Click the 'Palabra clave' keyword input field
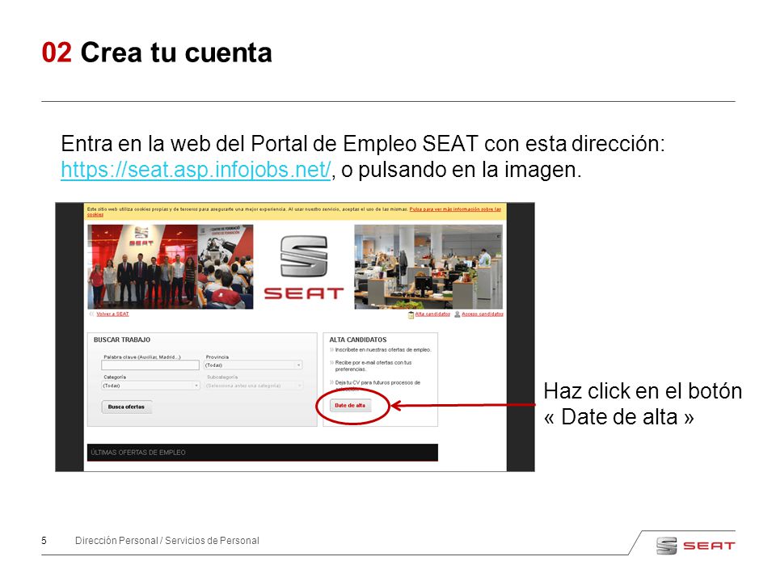776x582 pixels. [150, 365]
